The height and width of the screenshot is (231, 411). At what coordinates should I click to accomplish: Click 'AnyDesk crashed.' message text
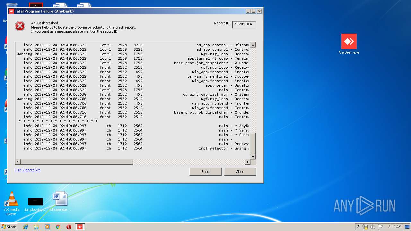(x=45, y=23)
